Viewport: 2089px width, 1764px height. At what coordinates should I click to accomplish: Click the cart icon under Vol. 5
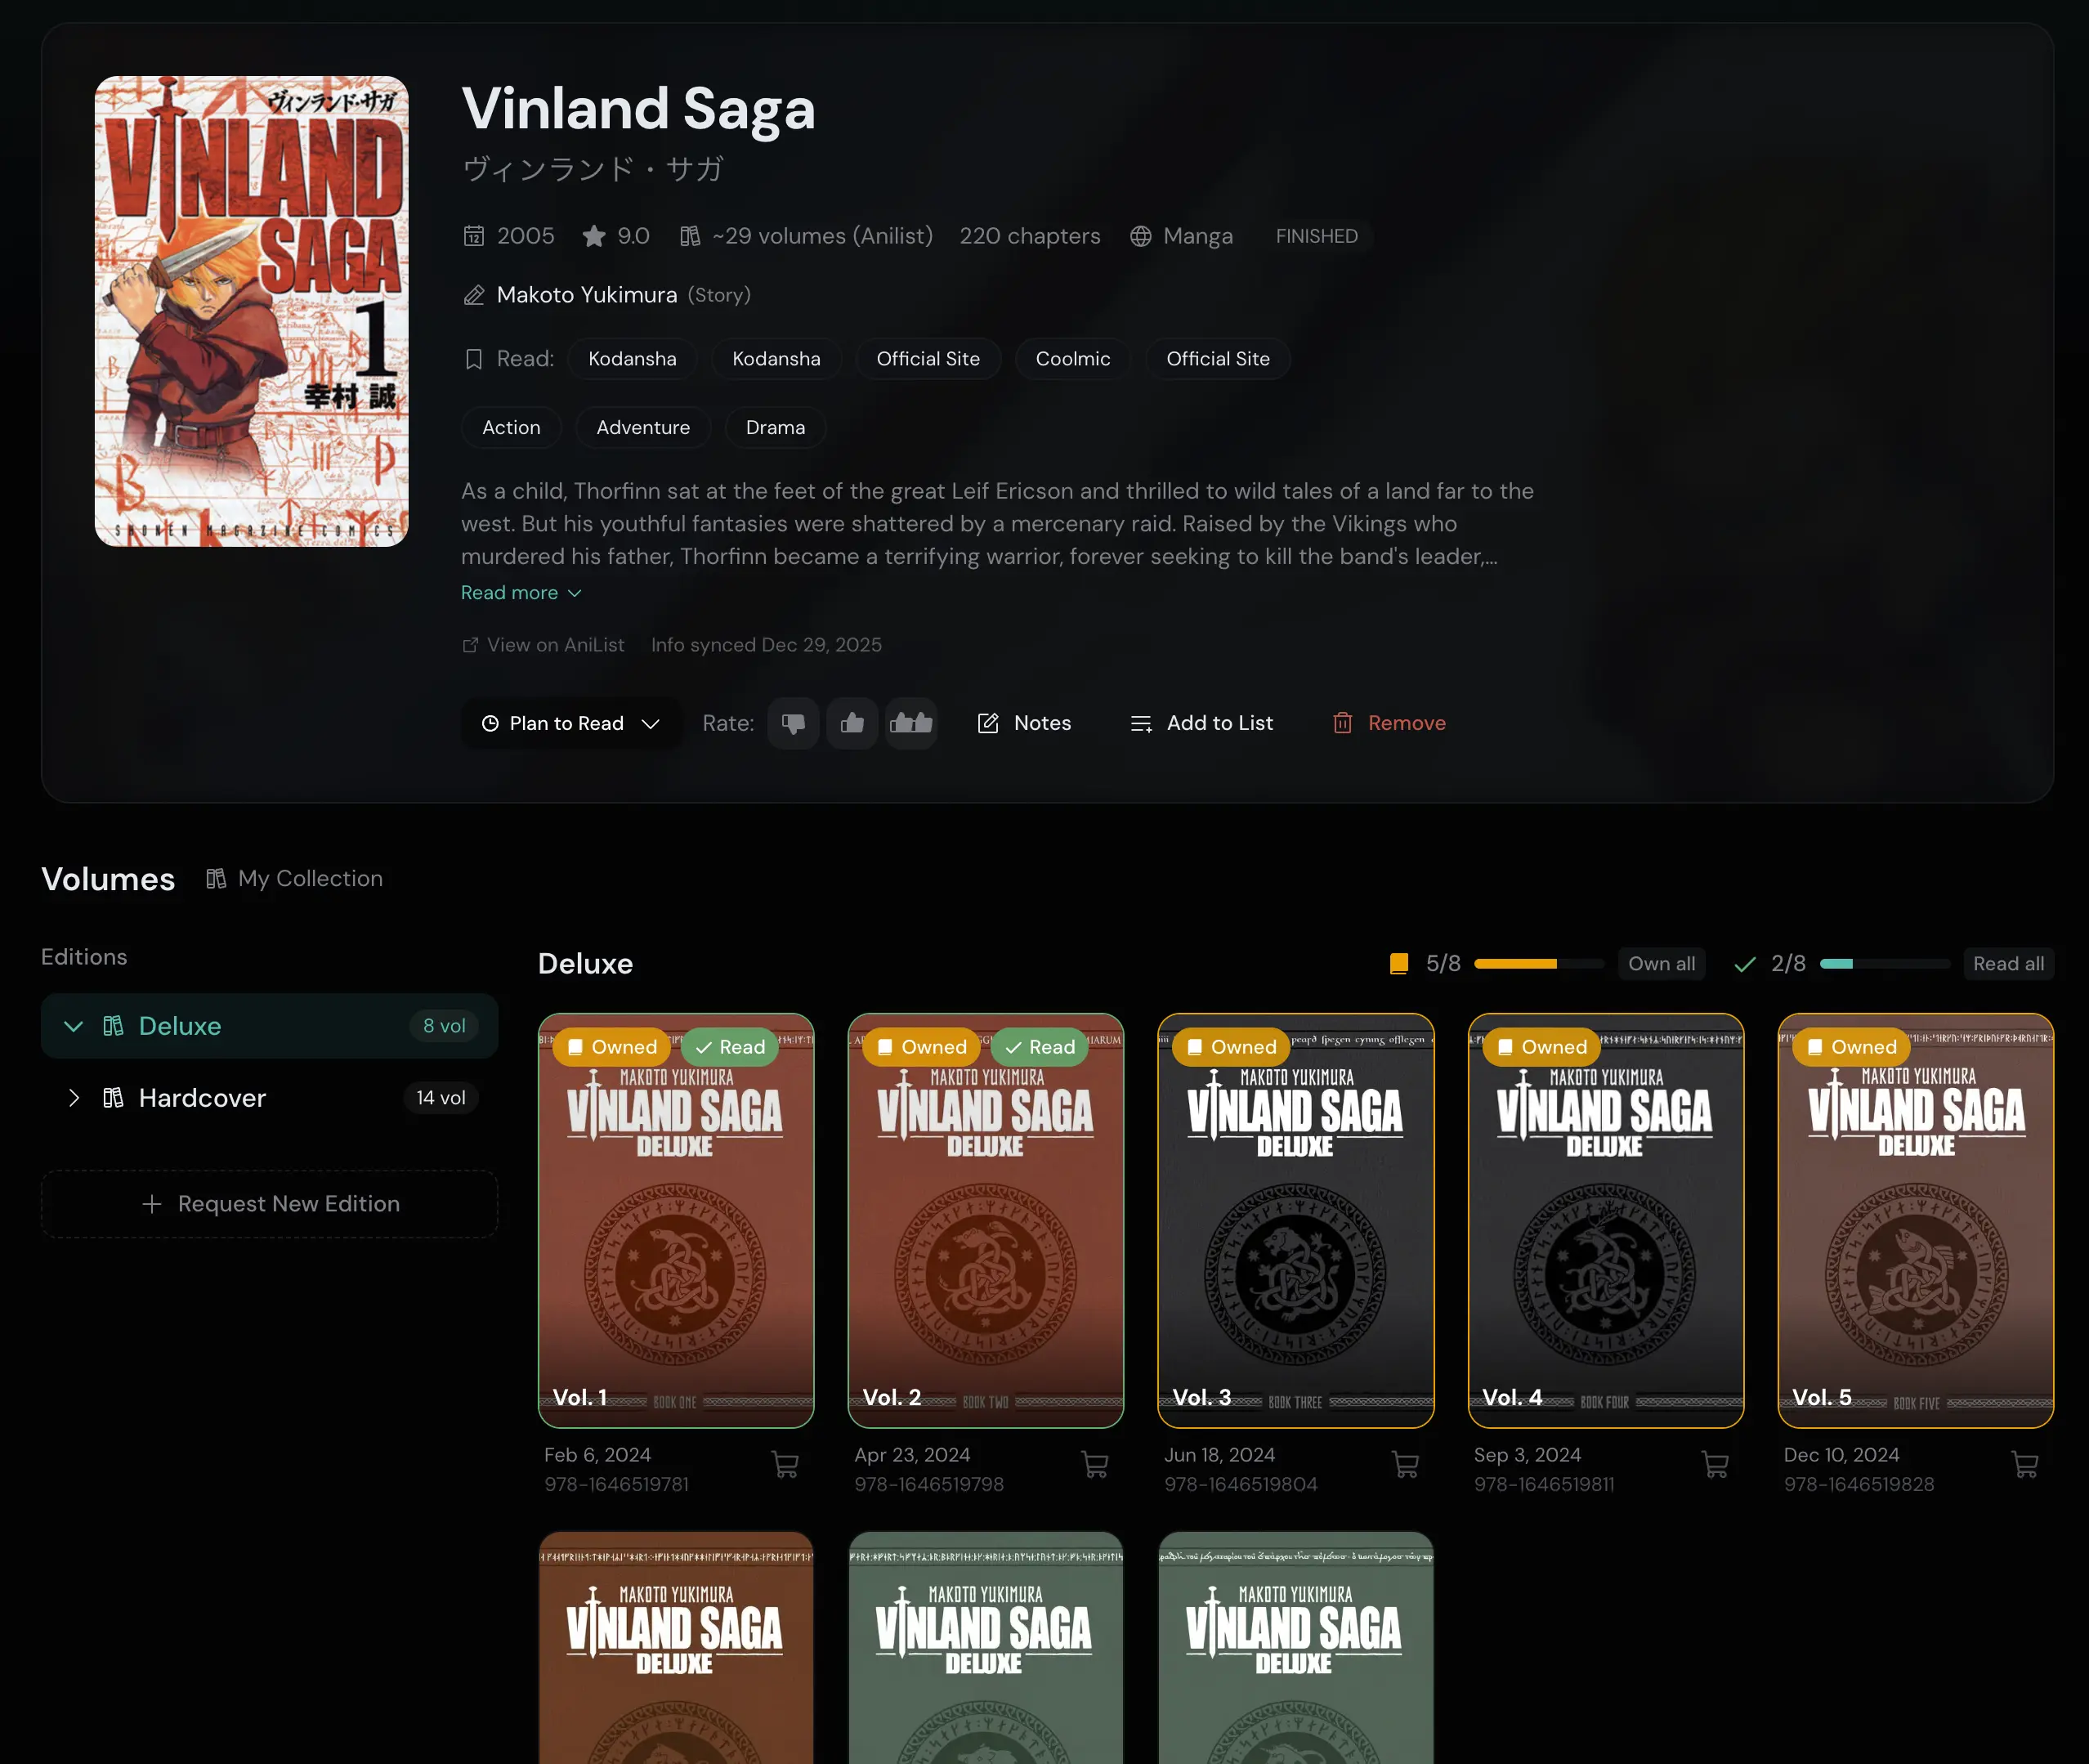pyautogui.click(x=2026, y=1464)
